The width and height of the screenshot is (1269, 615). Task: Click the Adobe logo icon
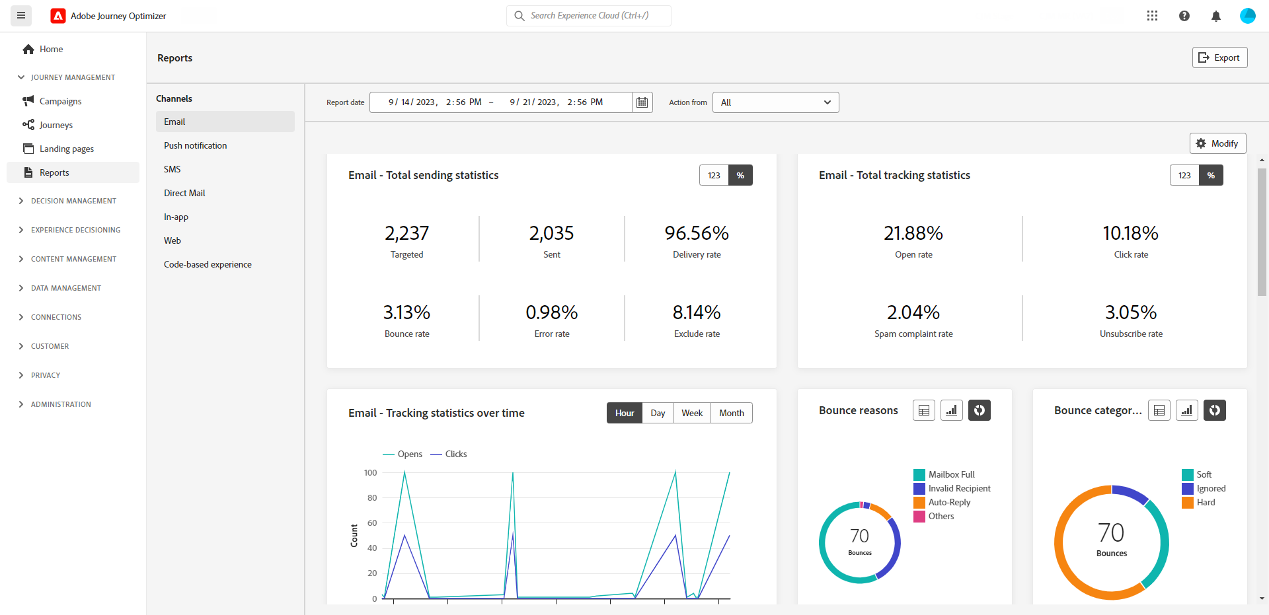[x=58, y=16]
